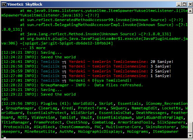The width and height of the screenshot is (193, 140).
Task: Click the window title 'Yönetici: SkyBlock'
Action: [25, 4]
